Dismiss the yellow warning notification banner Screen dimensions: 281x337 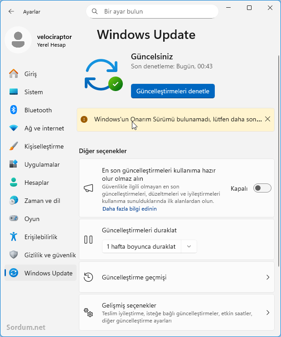(x=267, y=119)
